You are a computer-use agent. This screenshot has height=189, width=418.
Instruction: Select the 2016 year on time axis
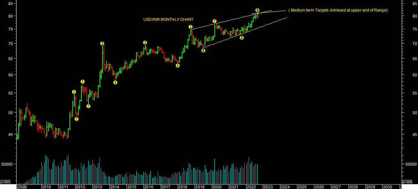coord(148,187)
